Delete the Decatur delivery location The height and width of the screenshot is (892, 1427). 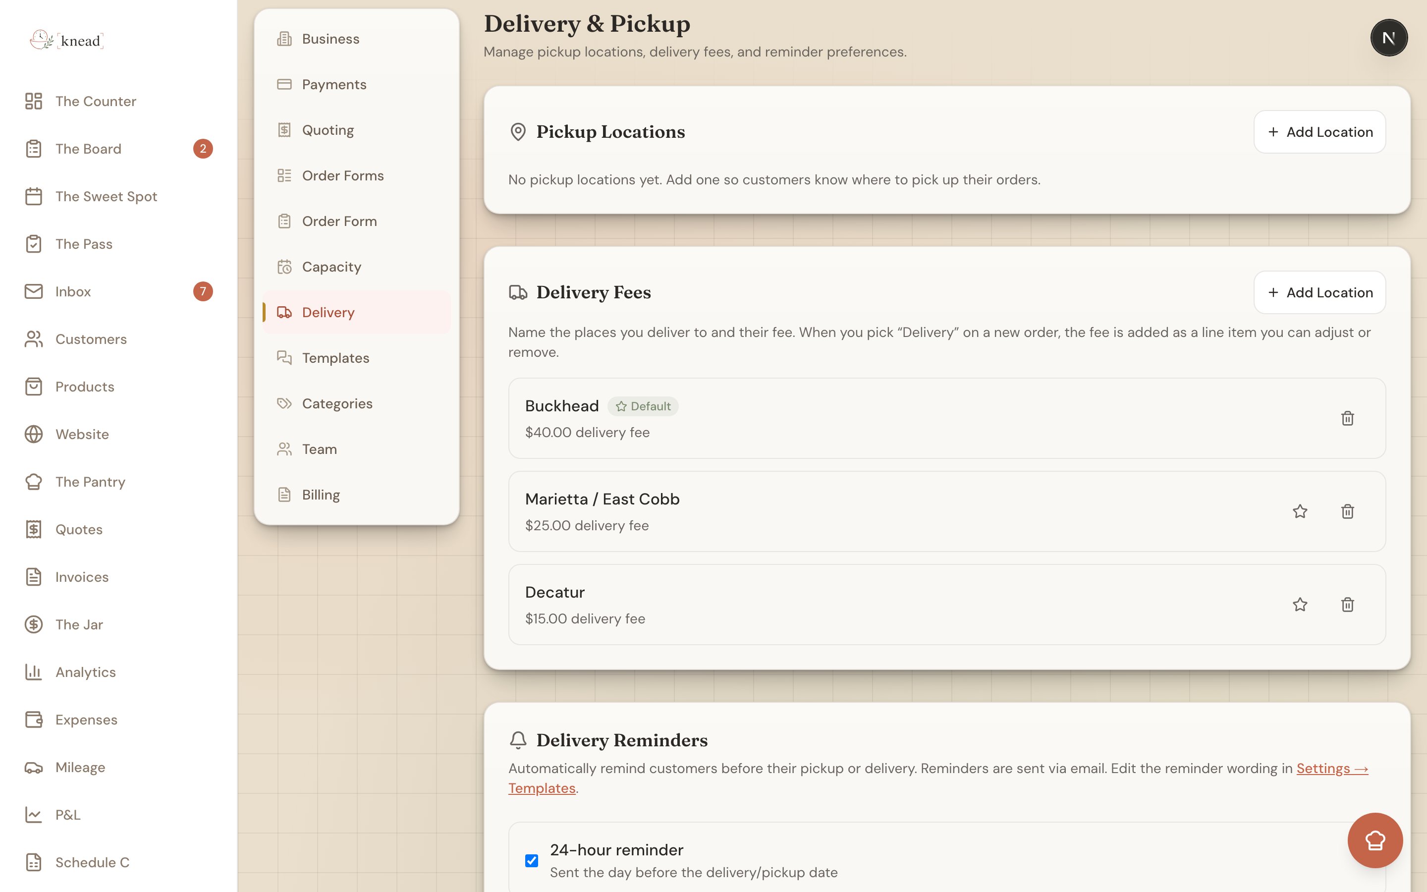pyautogui.click(x=1347, y=605)
